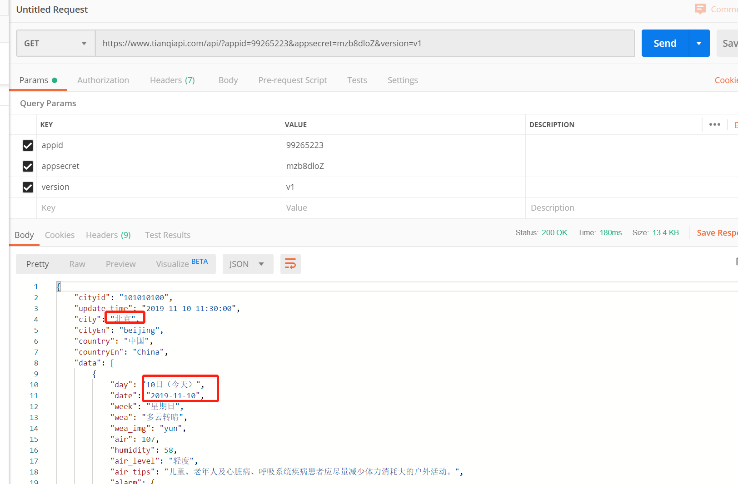Click the "wea_img": "yun" line
738x484 pixels.
pos(148,428)
